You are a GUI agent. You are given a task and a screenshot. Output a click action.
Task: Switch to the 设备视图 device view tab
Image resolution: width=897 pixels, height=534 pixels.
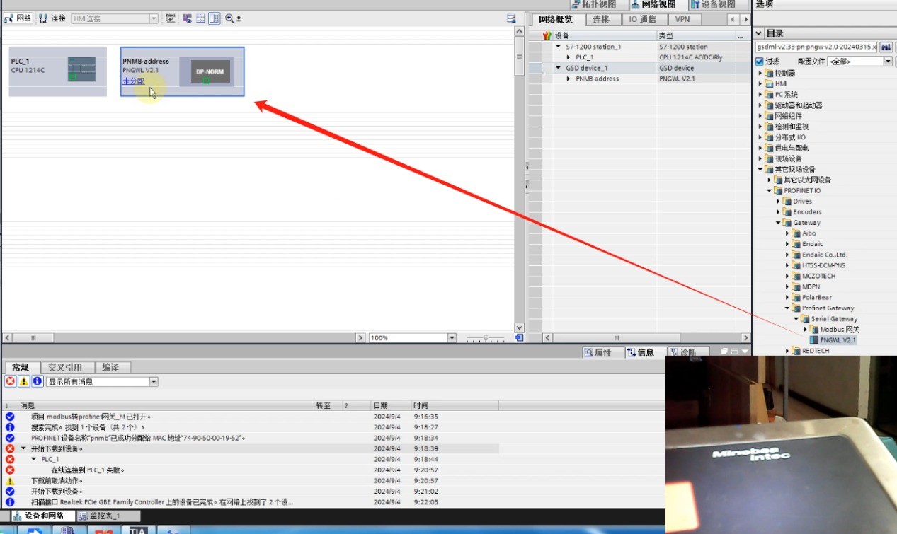(713, 4)
